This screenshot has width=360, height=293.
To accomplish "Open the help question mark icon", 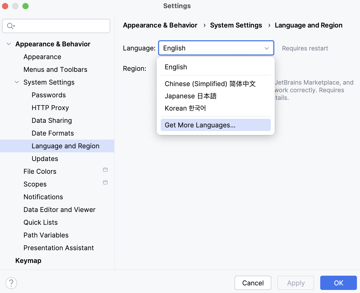I will (11, 283).
